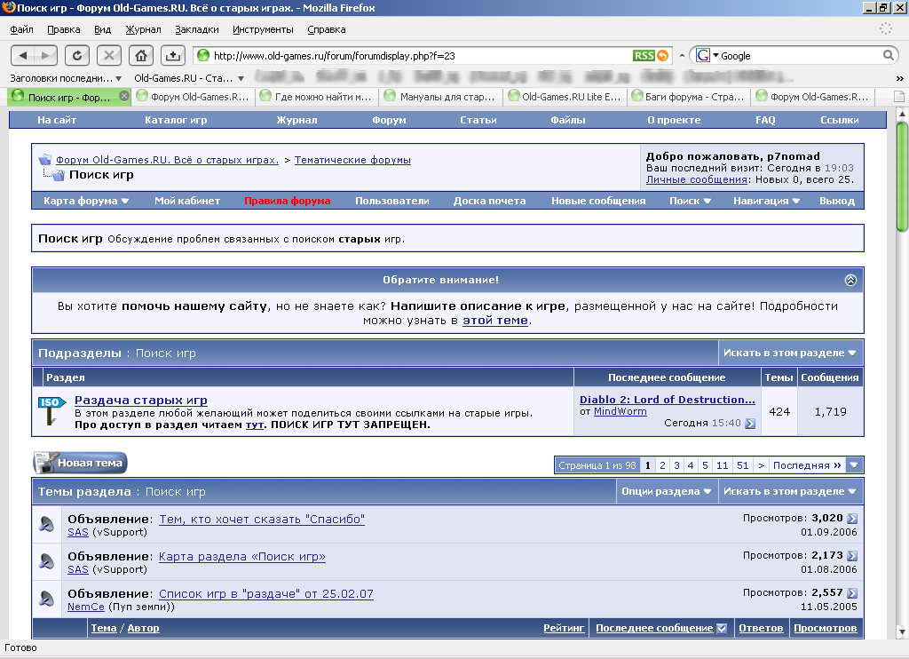Open 'Личные сообщения' link
The image size is (909, 659).
[x=696, y=179]
